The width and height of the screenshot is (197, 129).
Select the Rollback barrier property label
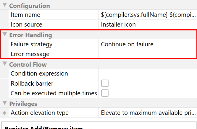coord(32,84)
